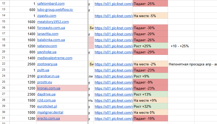Select row header 31
The image size is (217, 124).
click(5, 118)
